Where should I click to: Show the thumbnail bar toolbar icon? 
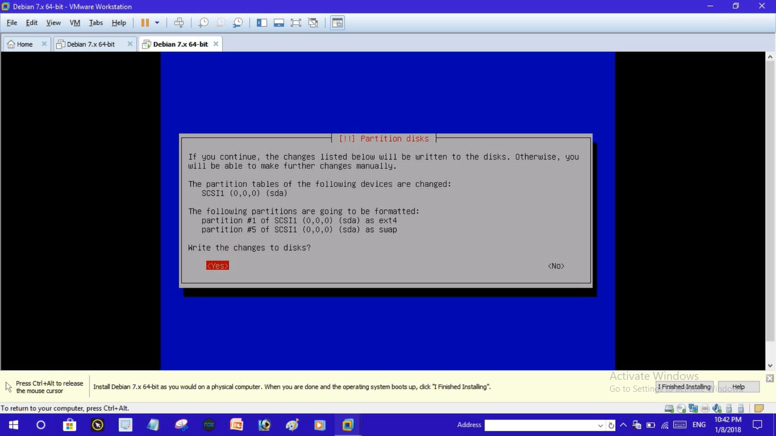click(279, 23)
